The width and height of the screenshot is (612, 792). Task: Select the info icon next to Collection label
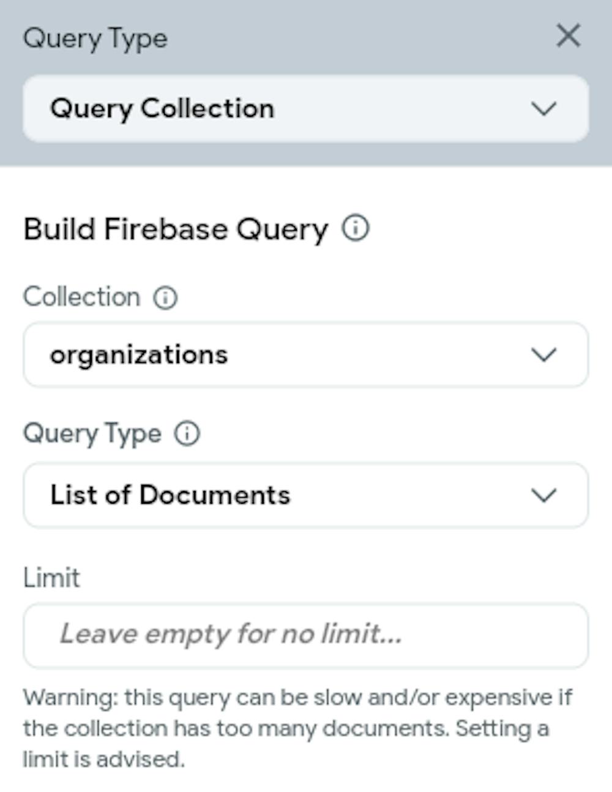pos(164,297)
